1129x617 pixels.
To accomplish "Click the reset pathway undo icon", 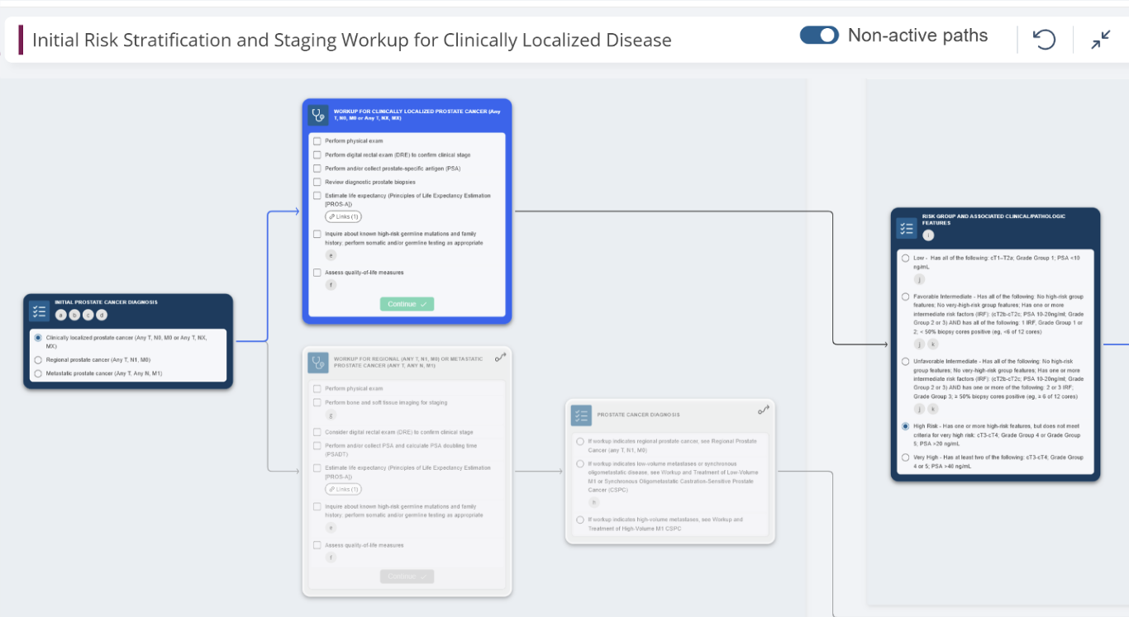I will coord(1045,38).
